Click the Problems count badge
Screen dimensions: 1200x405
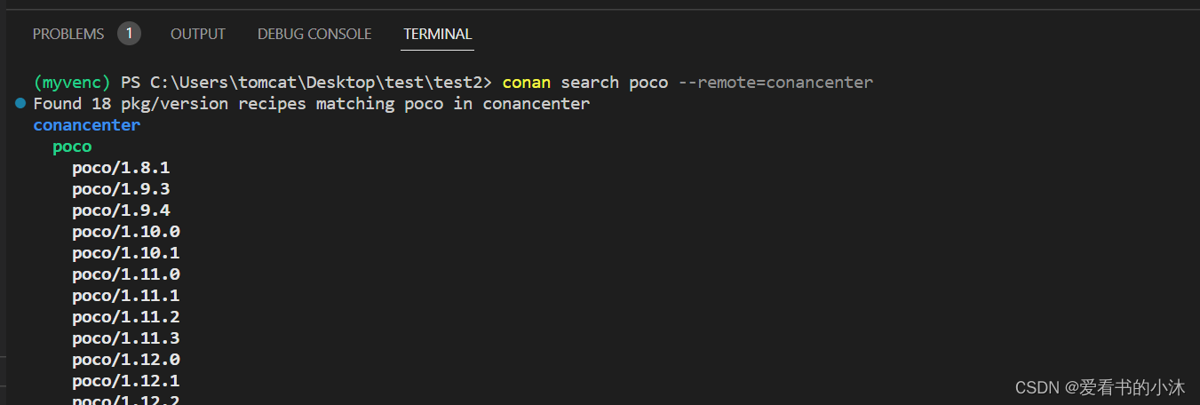point(129,34)
